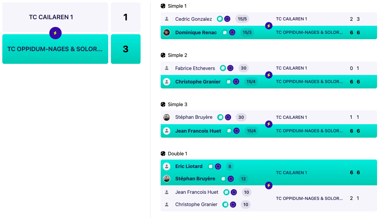Click Eric Liotard's name in Double 1

(189, 166)
